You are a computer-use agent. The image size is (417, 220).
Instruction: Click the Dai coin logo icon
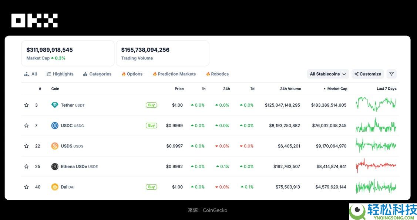(x=55, y=187)
